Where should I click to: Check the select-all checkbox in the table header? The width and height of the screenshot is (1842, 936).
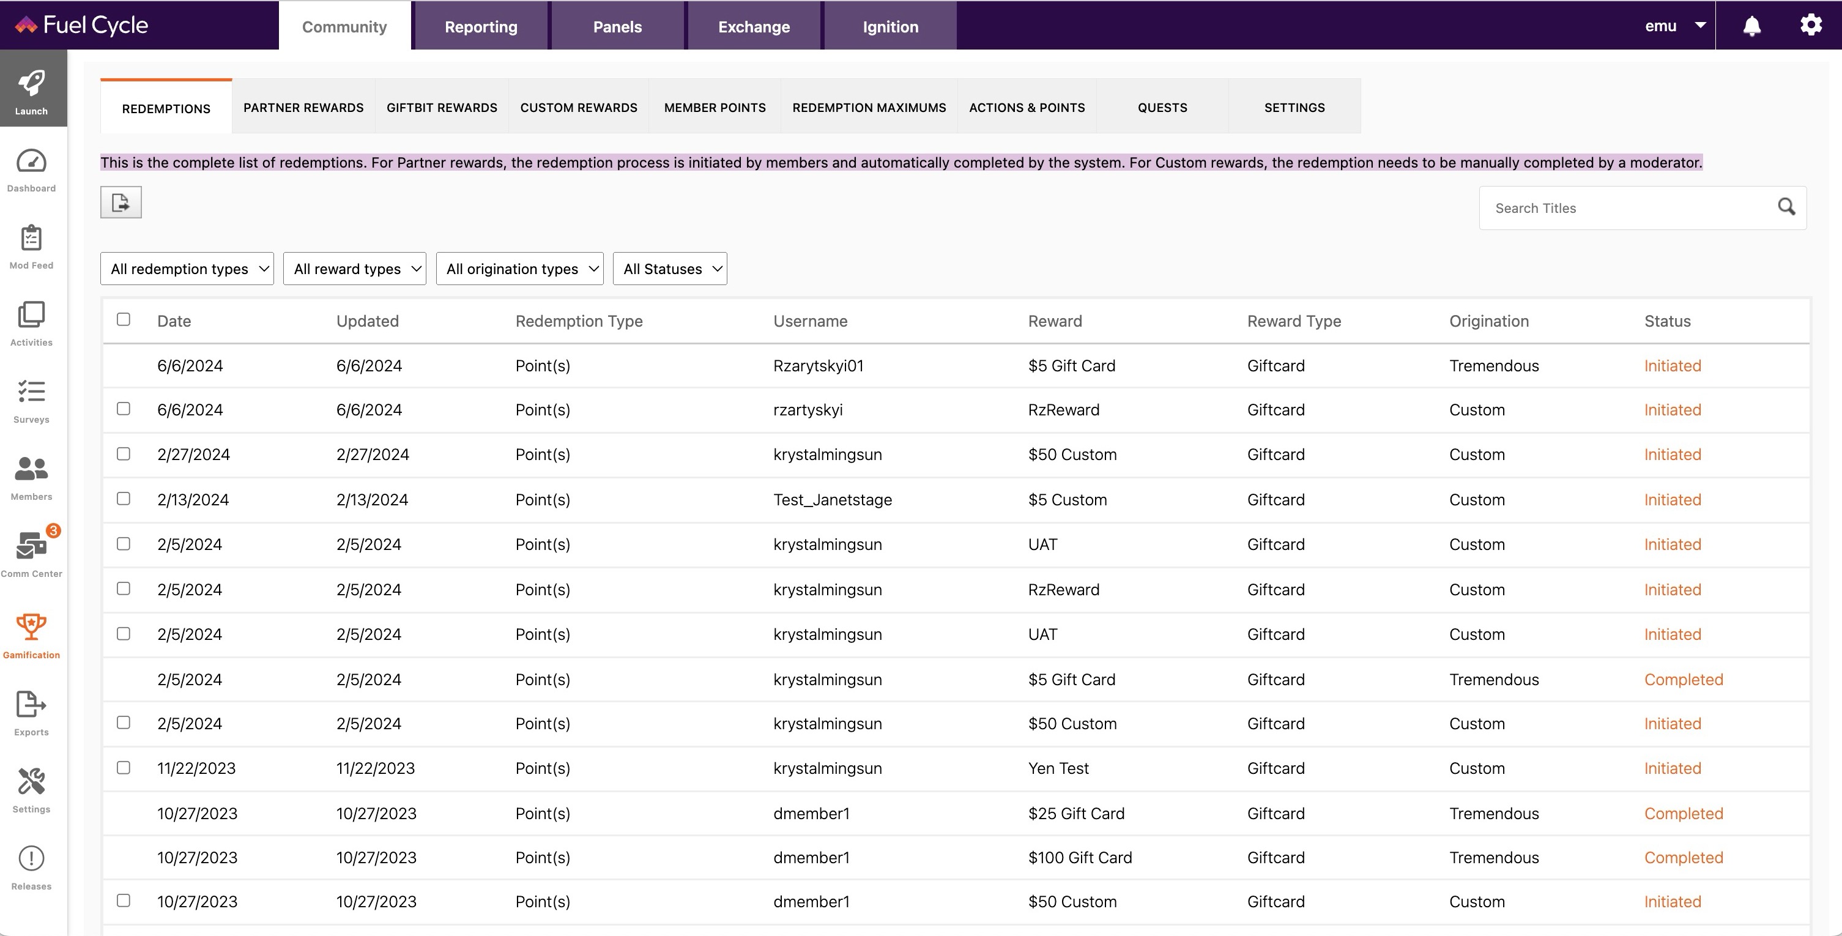pyautogui.click(x=124, y=319)
